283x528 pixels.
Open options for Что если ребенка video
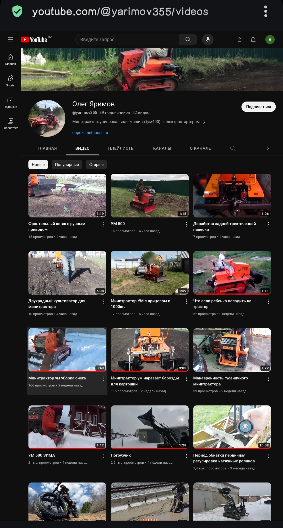coord(269,301)
